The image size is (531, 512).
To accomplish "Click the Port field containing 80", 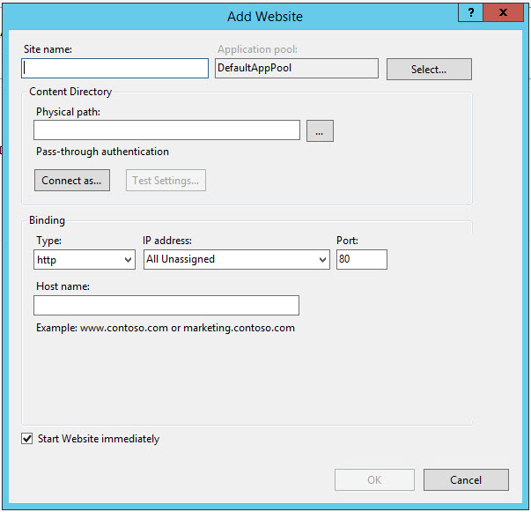I will (361, 259).
